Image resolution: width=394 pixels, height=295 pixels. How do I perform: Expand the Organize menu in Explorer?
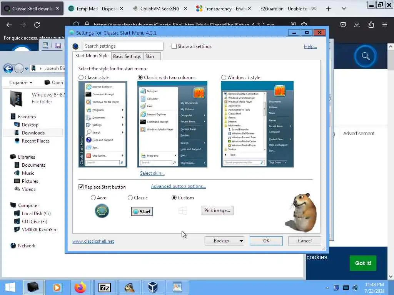tap(21, 83)
